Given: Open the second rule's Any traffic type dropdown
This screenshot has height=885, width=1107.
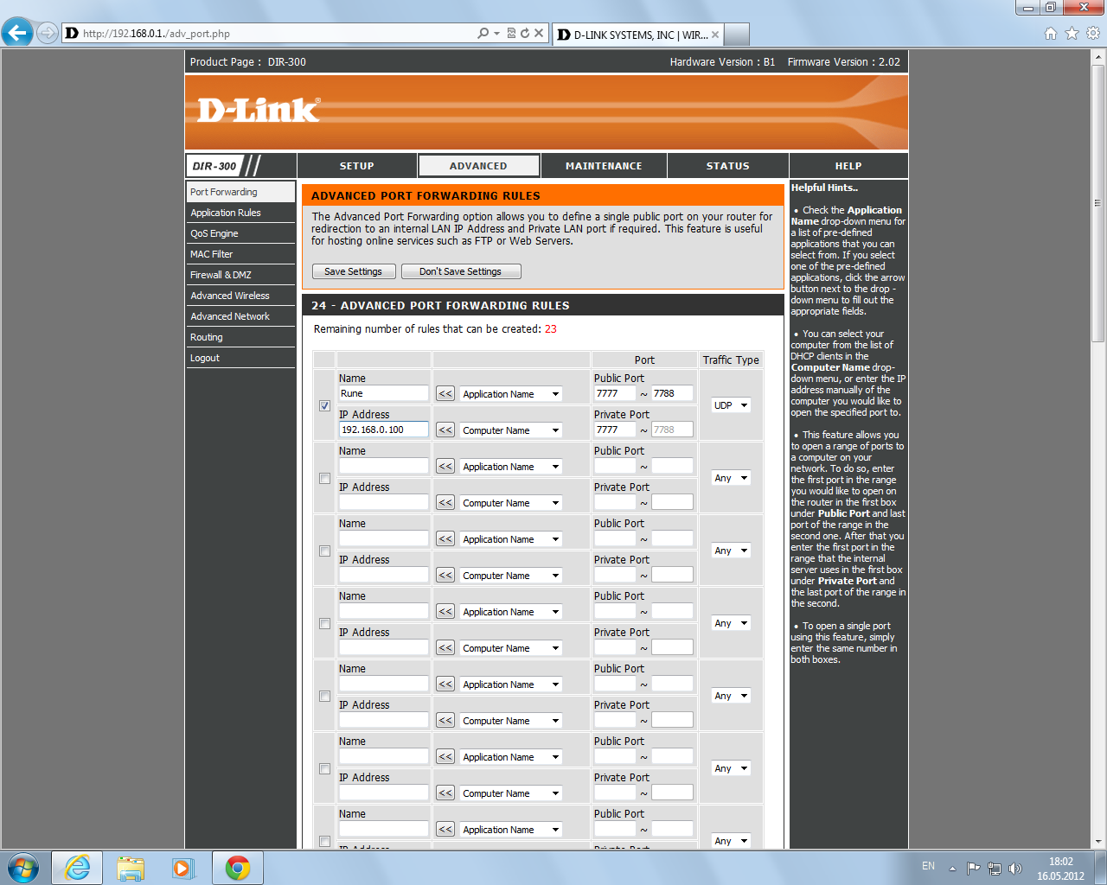Looking at the screenshot, I should pyautogui.click(x=731, y=478).
